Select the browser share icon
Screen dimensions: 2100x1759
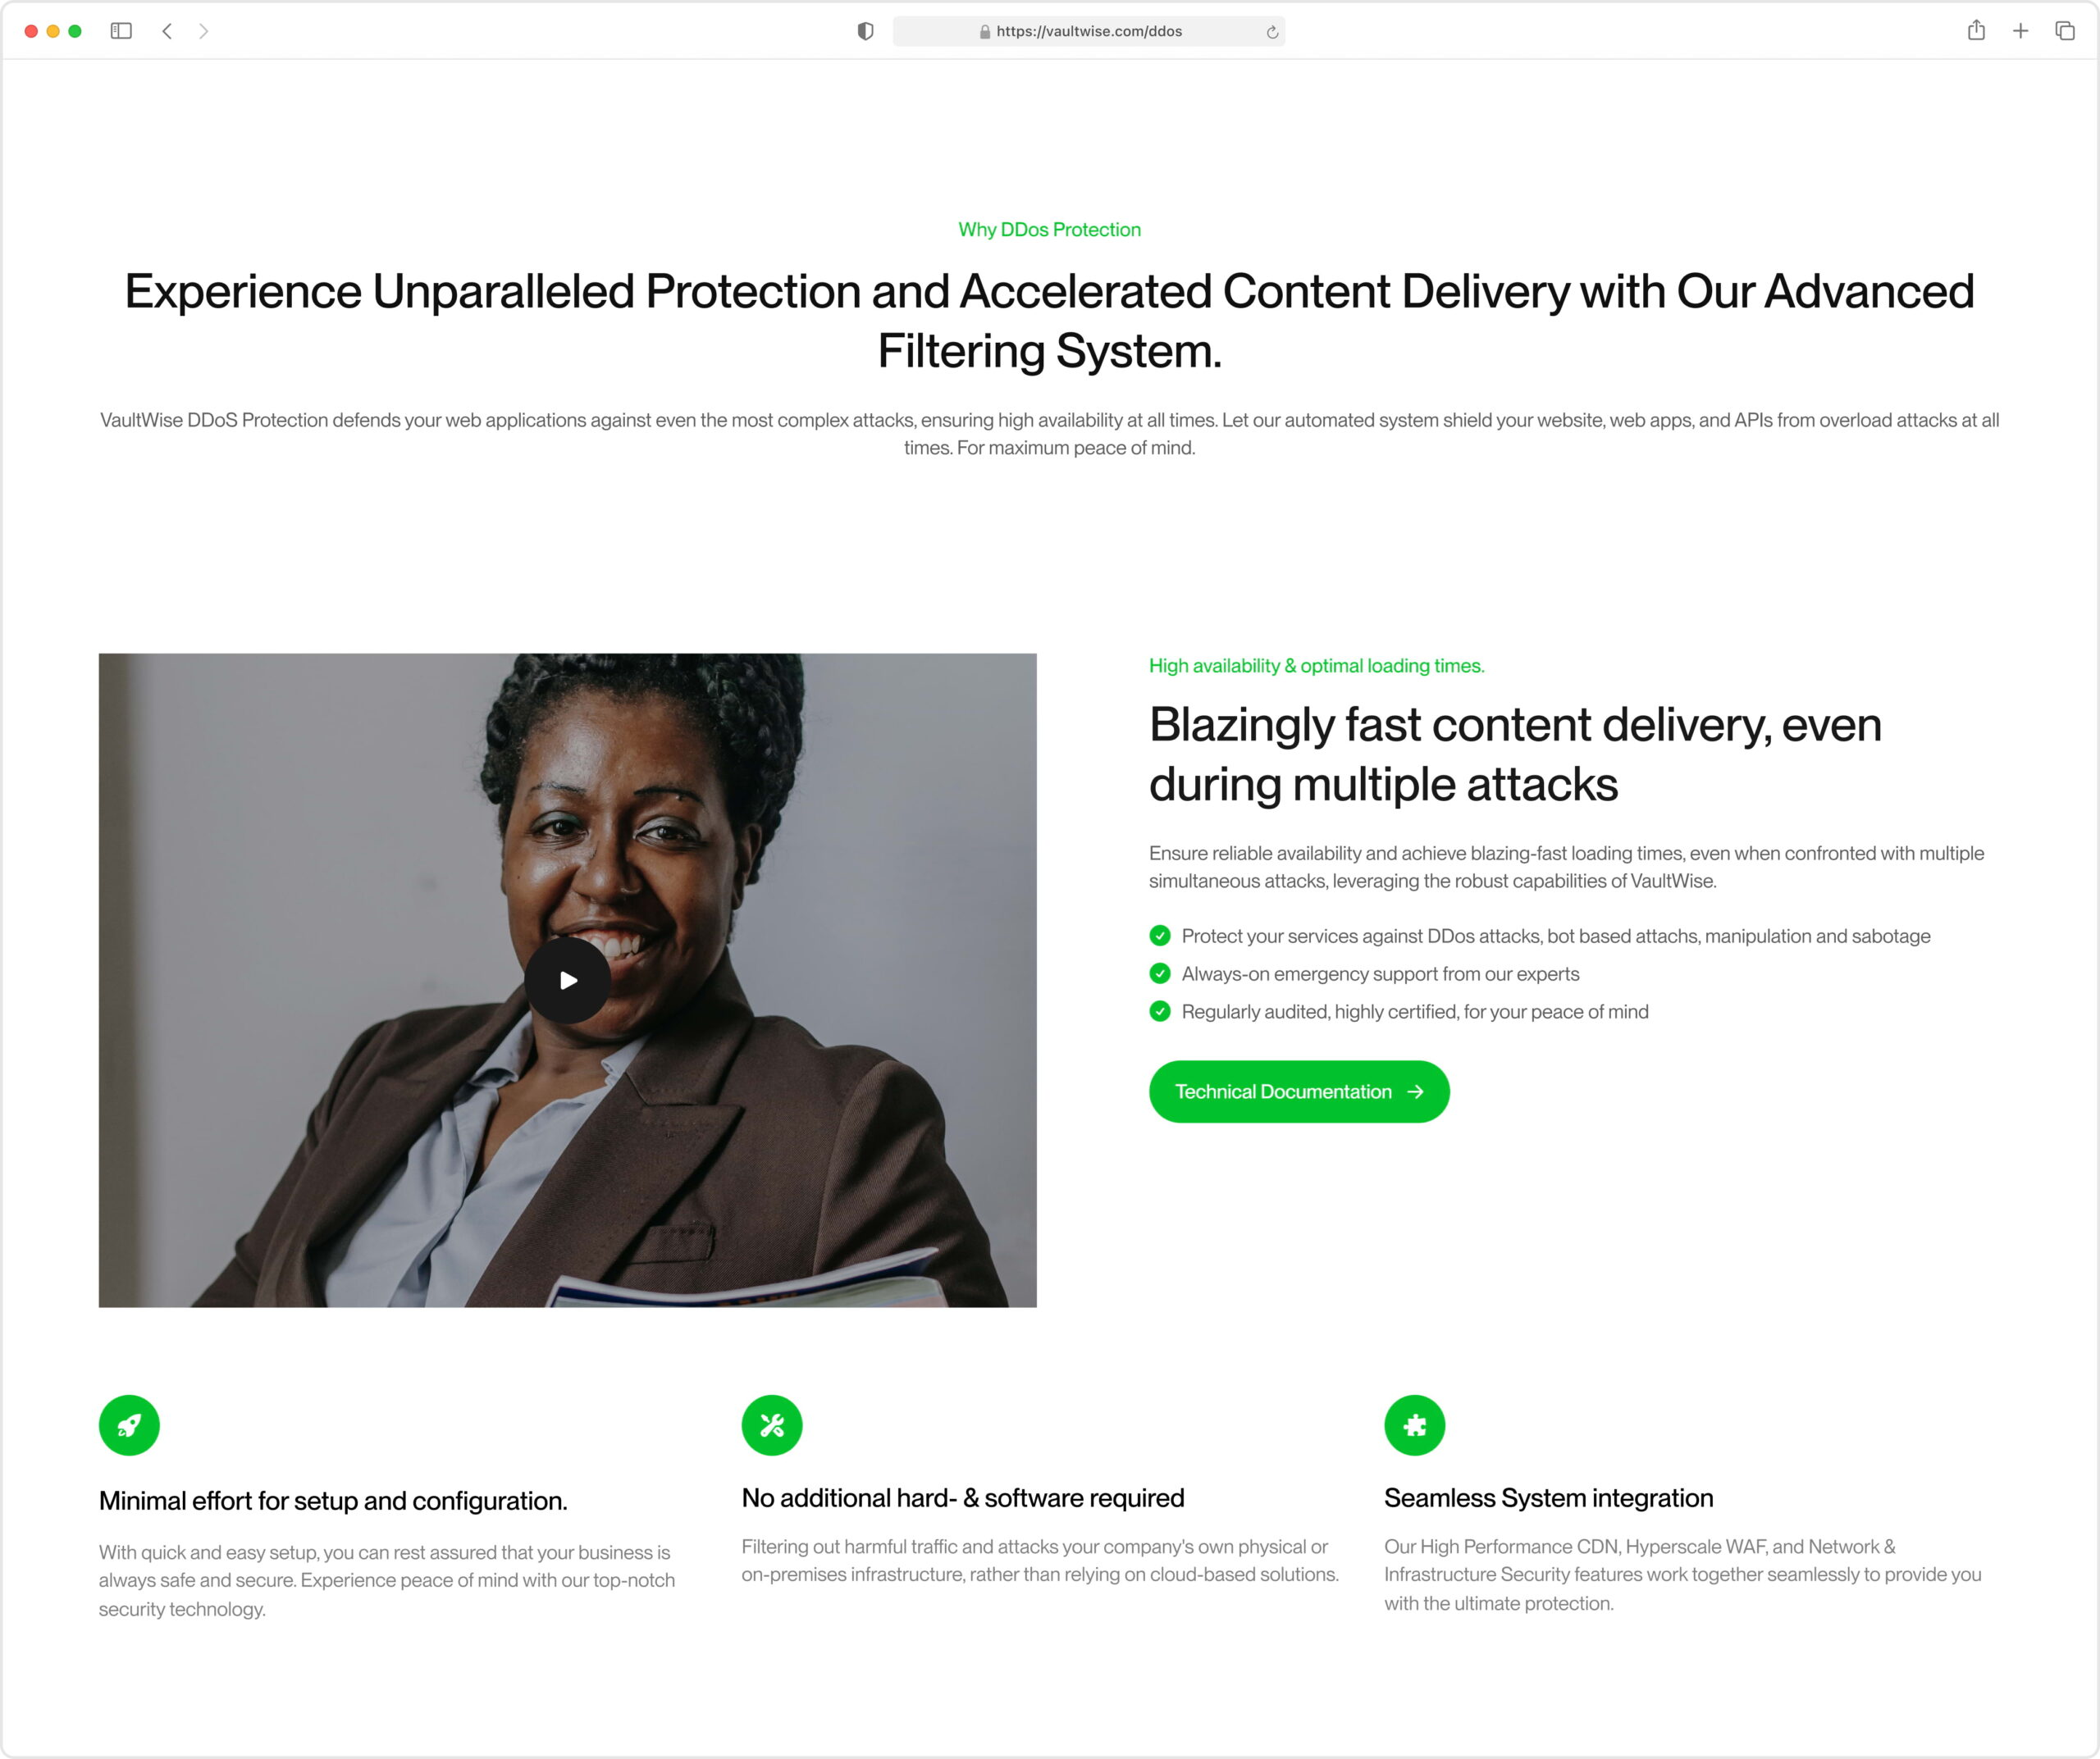pos(1974,31)
